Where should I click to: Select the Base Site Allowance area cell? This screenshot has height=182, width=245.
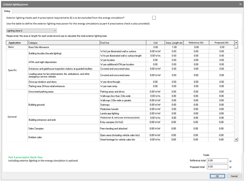tap(174, 47)
